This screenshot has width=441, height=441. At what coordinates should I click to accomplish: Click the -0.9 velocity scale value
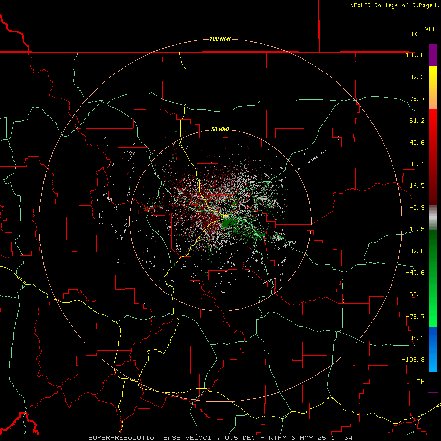coord(417,208)
